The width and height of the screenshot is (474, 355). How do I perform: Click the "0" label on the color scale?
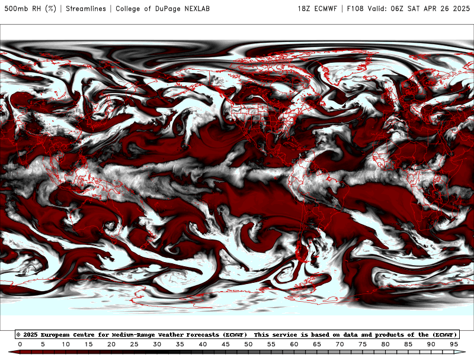[20, 344]
